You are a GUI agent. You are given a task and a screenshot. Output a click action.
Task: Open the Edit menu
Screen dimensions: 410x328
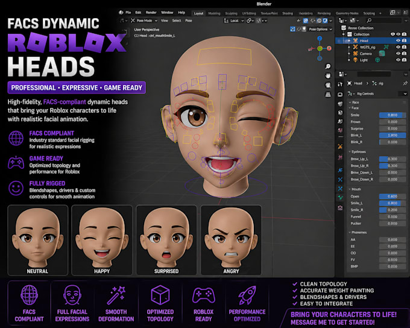pyautogui.click(x=138, y=13)
